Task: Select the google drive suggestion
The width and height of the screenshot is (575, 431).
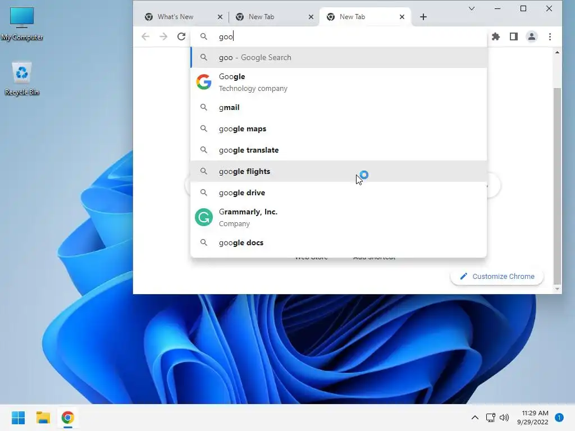Action: [339, 192]
